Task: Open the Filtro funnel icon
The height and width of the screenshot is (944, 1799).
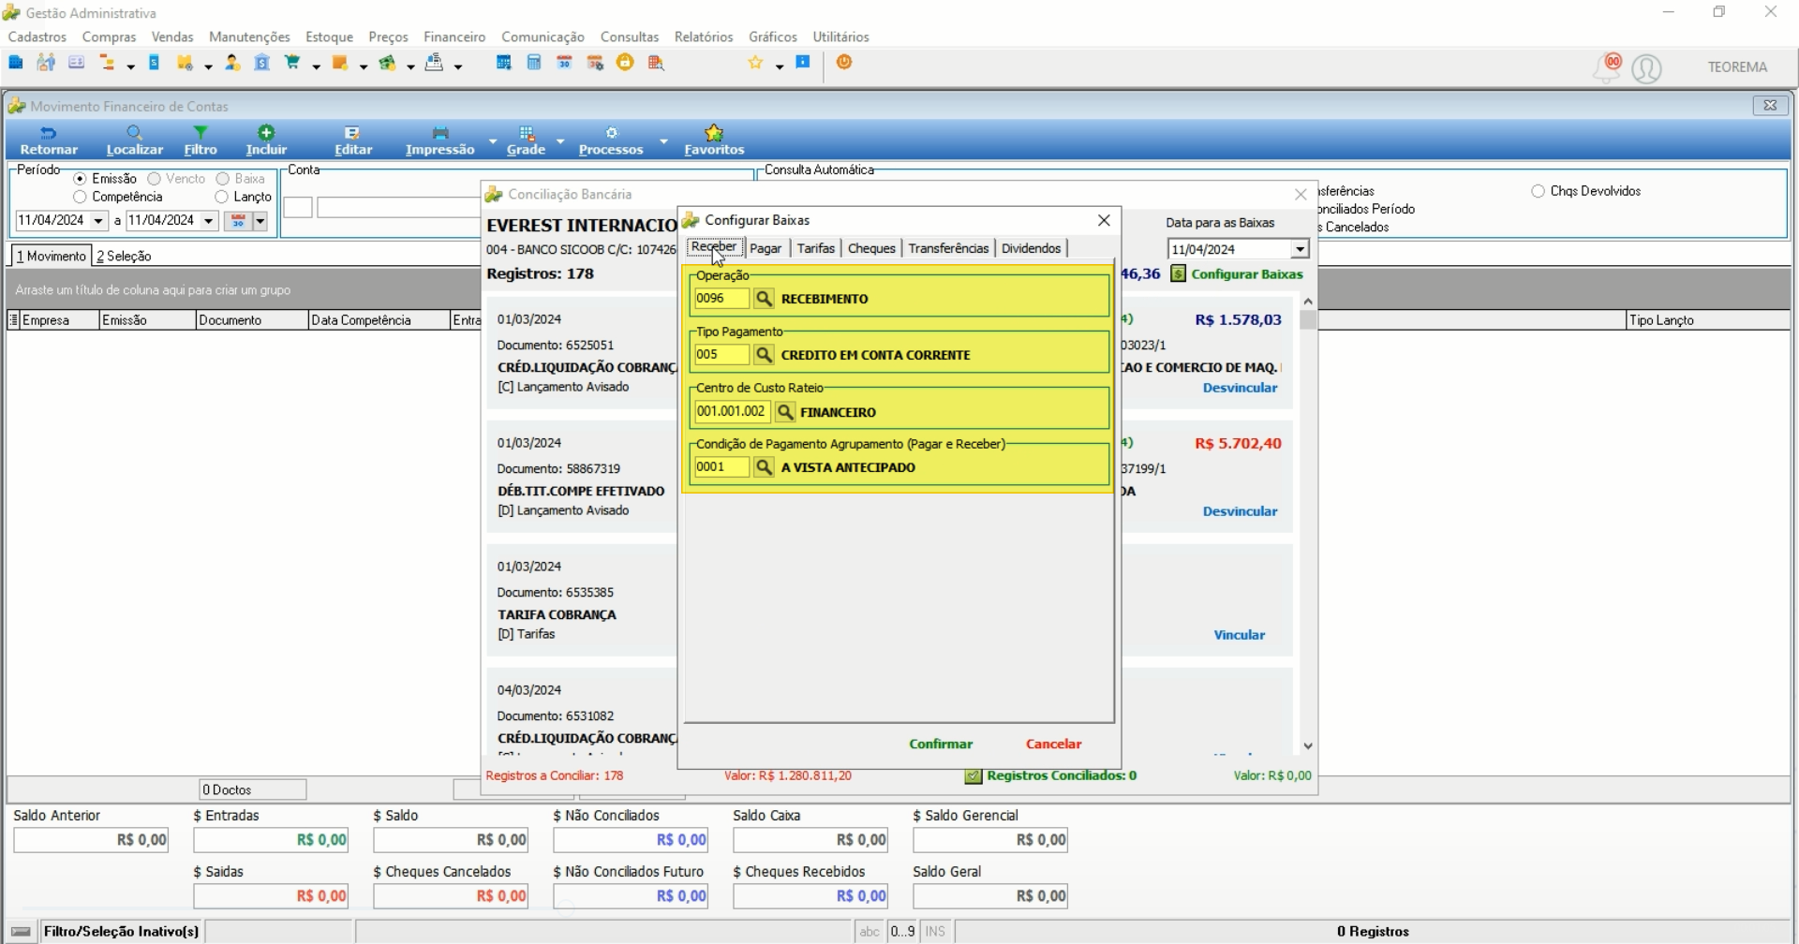Action: point(201,133)
